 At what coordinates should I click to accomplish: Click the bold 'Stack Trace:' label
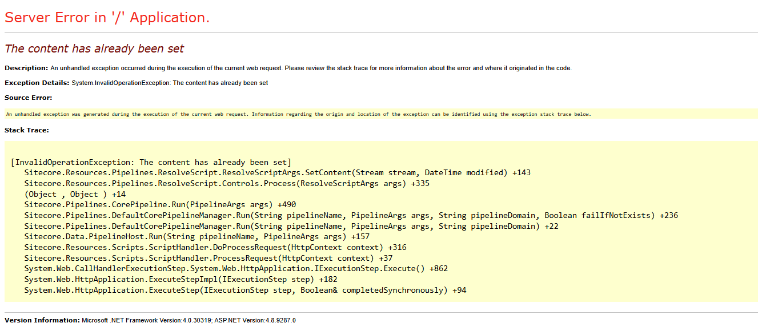pyautogui.click(x=24, y=130)
